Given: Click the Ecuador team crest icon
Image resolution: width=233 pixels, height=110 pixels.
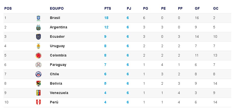Looking at the screenshot, I should (x=38, y=37).
